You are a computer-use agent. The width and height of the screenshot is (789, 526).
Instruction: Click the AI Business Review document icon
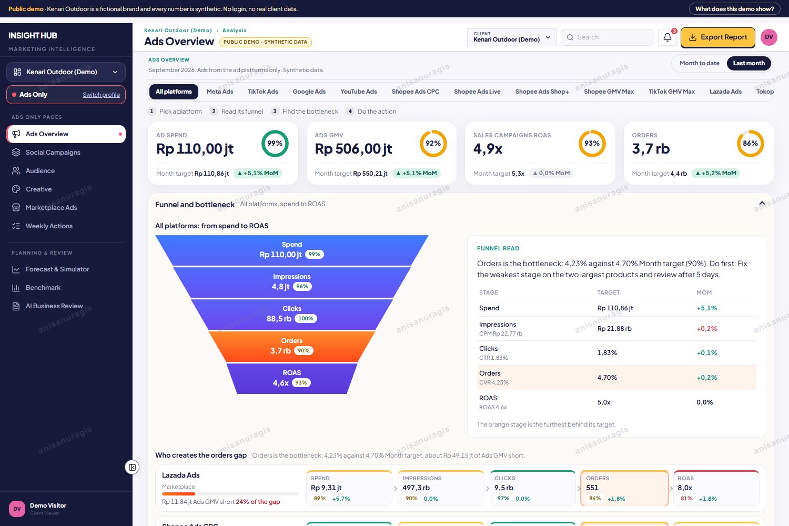point(16,306)
